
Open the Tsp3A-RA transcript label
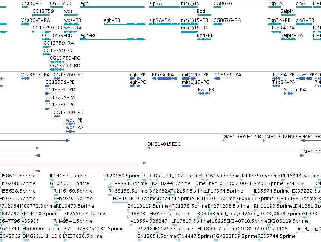(283, 28)
